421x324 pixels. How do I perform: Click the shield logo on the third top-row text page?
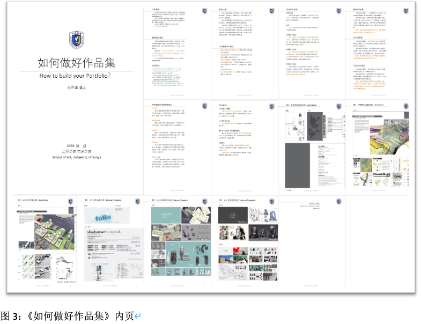coord(338,11)
